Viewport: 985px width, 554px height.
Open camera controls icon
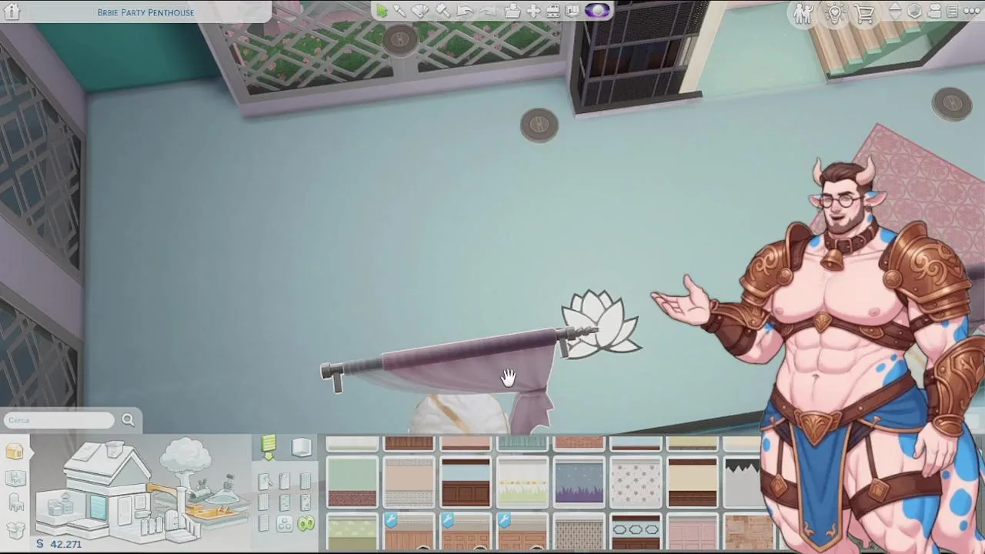(933, 12)
